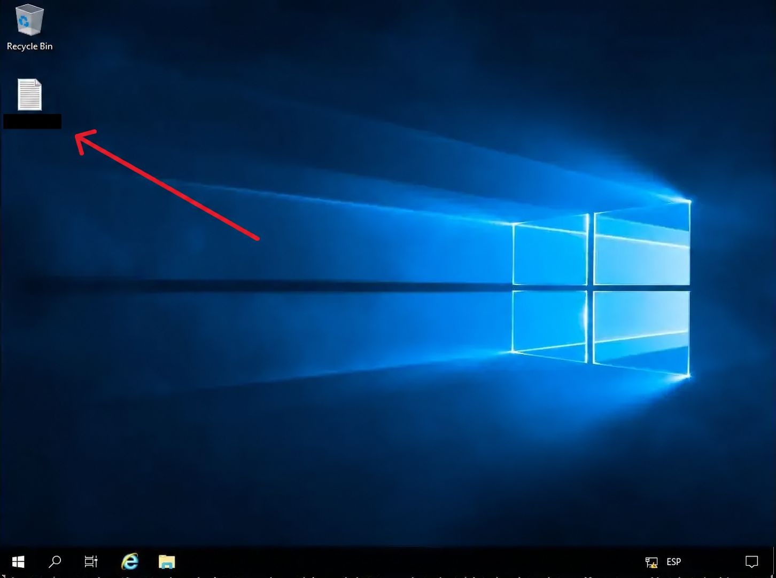Screen dimensions: 776x578
Task: Open File Explorer from the taskbar
Action: [x=167, y=561]
